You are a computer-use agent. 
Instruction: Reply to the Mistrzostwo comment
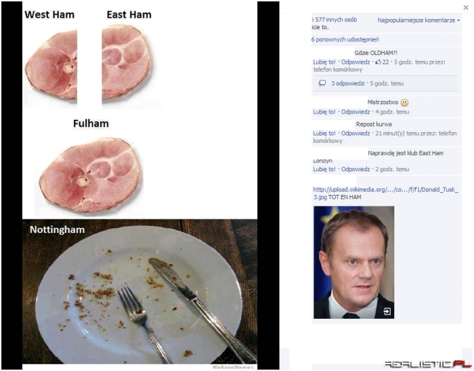(x=355, y=112)
